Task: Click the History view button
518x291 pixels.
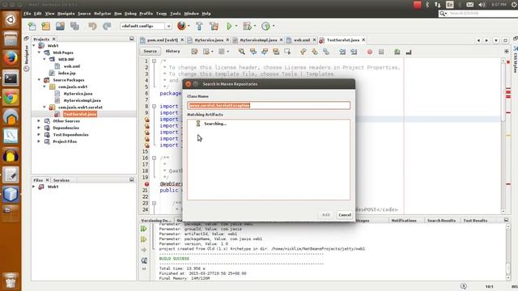Action: click(172, 52)
